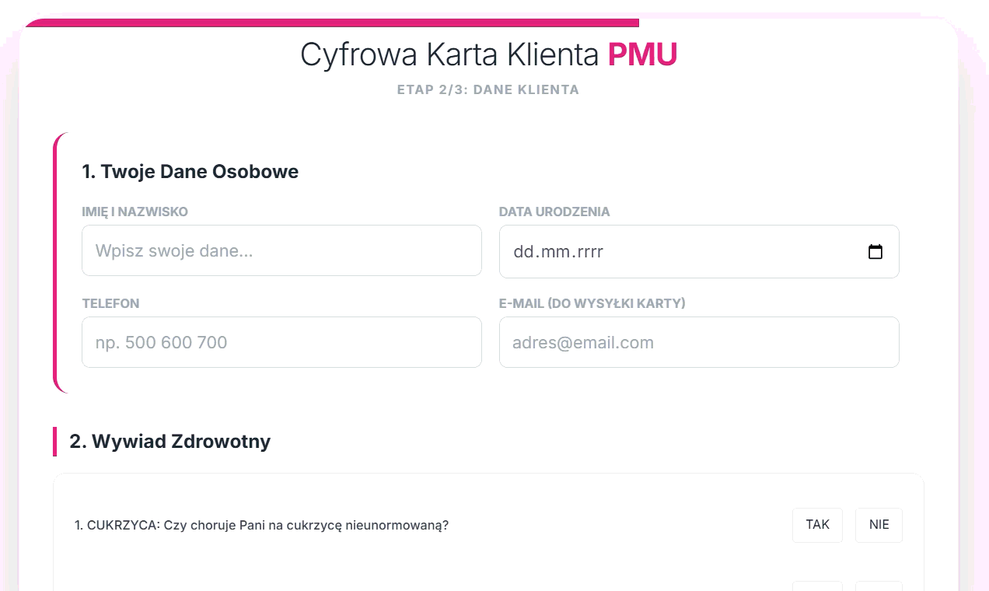
Task: Click the 'E-MAIL (DO WYSYŁKI KARTY)' label
Action: (592, 303)
